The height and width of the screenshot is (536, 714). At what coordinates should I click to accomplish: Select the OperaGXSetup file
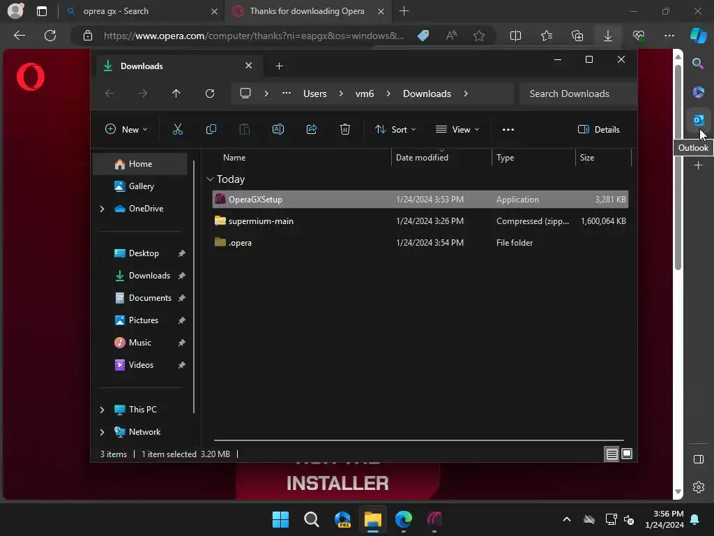click(x=420, y=200)
